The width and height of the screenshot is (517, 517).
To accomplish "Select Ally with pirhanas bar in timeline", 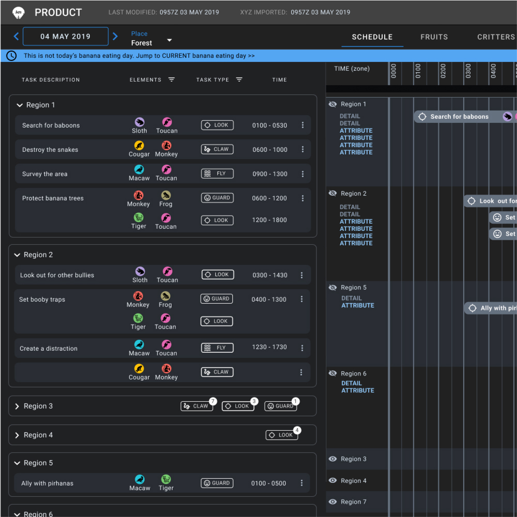I will click(x=491, y=308).
